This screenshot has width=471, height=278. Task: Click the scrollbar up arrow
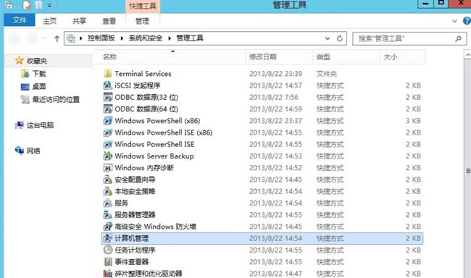468,55
